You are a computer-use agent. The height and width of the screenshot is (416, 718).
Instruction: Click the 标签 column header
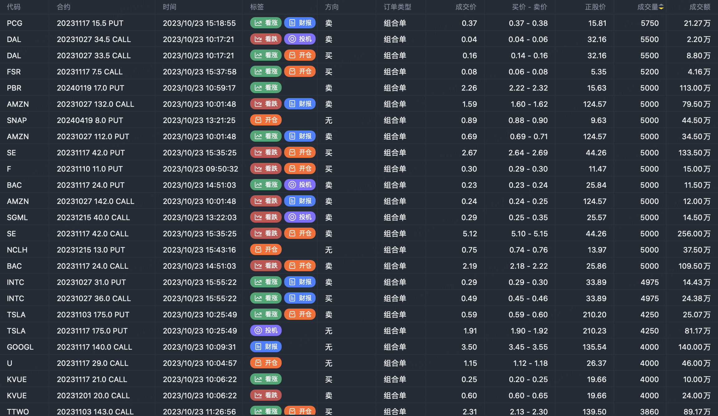tap(257, 7)
